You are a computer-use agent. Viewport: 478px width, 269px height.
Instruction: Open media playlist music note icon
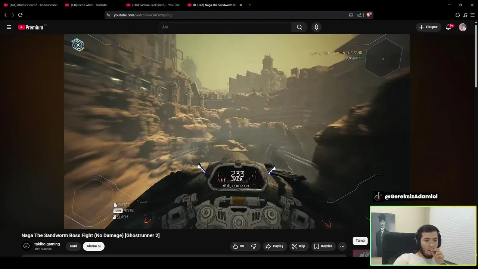pyautogui.click(x=465, y=15)
